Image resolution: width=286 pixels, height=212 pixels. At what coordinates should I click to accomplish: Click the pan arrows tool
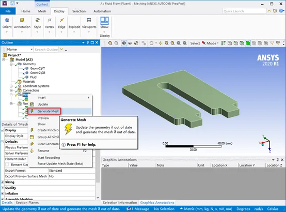161,43
